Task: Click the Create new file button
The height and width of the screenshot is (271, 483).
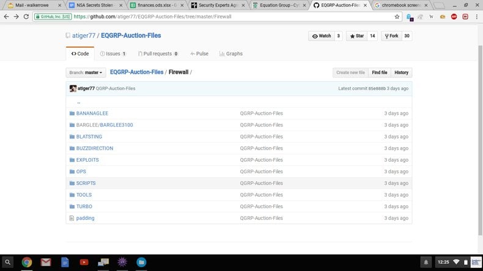Action: point(350,73)
